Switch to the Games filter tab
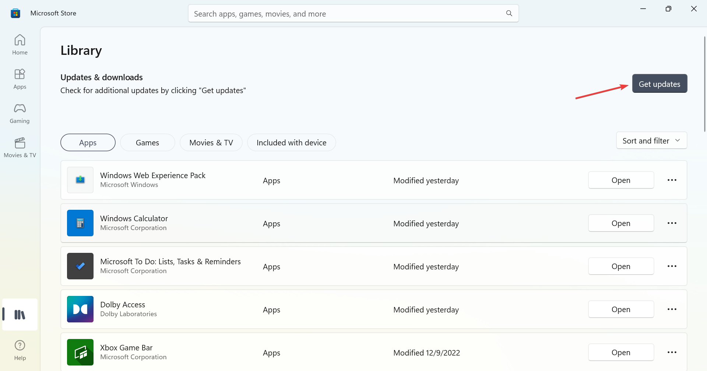The height and width of the screenshot is (371, 707). [147, 142]
